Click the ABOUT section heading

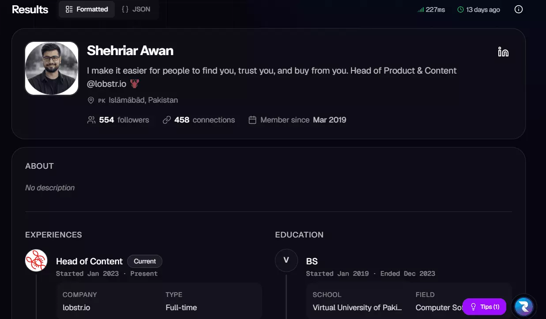pyautogui.click(x=39, y=166)
